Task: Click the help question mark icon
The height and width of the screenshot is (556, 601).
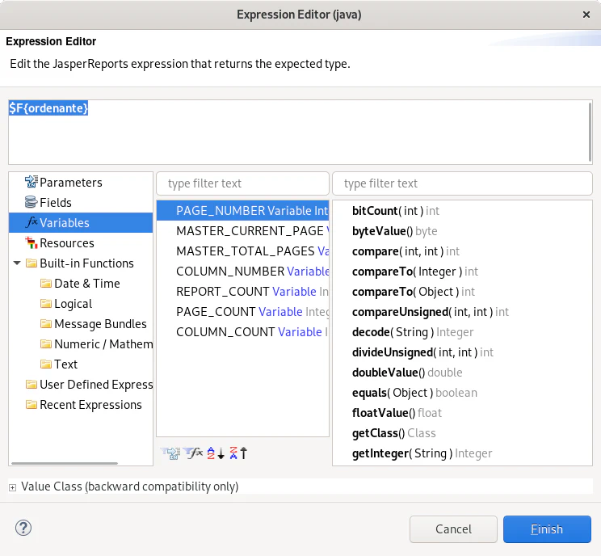Action: click(23, 529)
